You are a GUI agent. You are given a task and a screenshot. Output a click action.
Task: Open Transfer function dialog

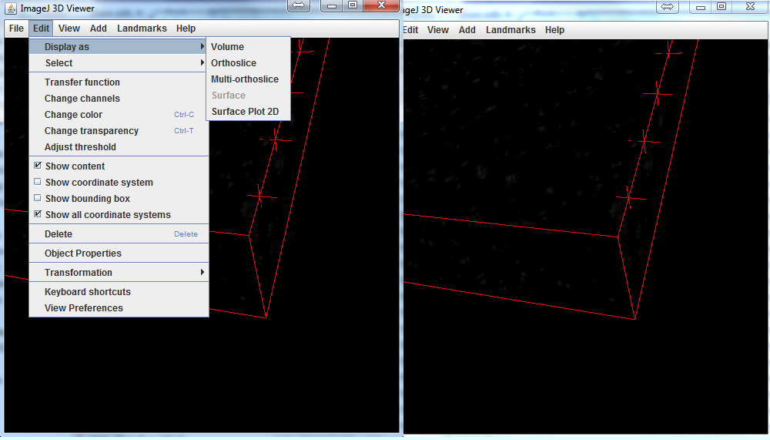pyautogui.click(x=82, y=82)
